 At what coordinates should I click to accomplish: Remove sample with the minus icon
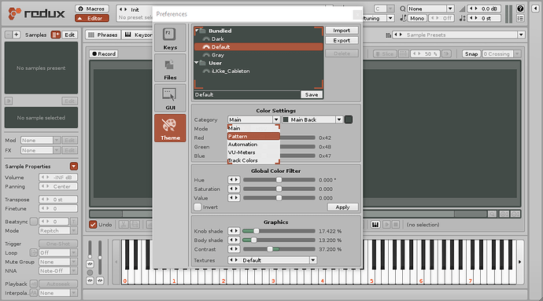point(9,35)
